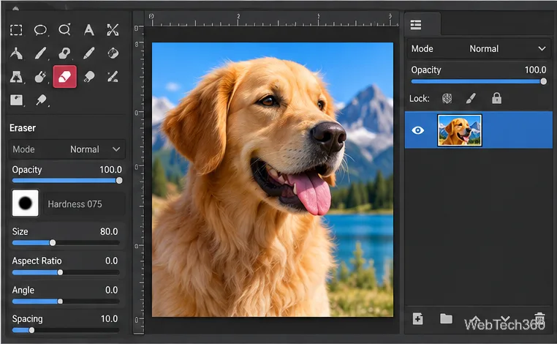Viewport: 557px width, 344px height.
Task: Create a new layer group folder
Action: point(446,318)
